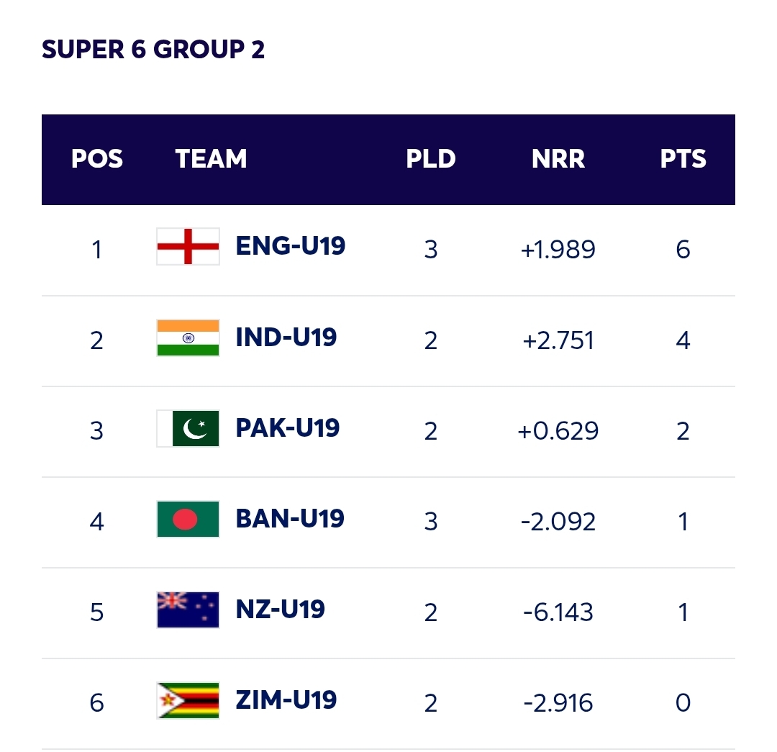777x752 pixels.
Task: Open the ENG-U19 team link
Action: click(x=291, y=246)
